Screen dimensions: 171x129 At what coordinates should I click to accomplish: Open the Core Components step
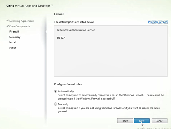coord(20,27)
